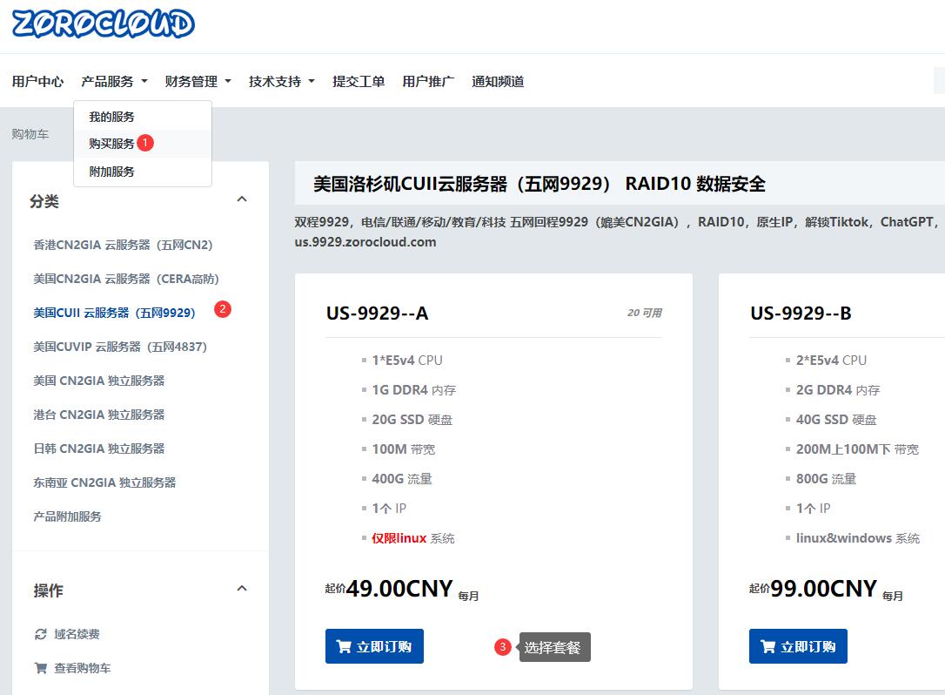Screen dimensions: 945x695
Task: Click the US-9929--B plan title
Action: [801, 314]
